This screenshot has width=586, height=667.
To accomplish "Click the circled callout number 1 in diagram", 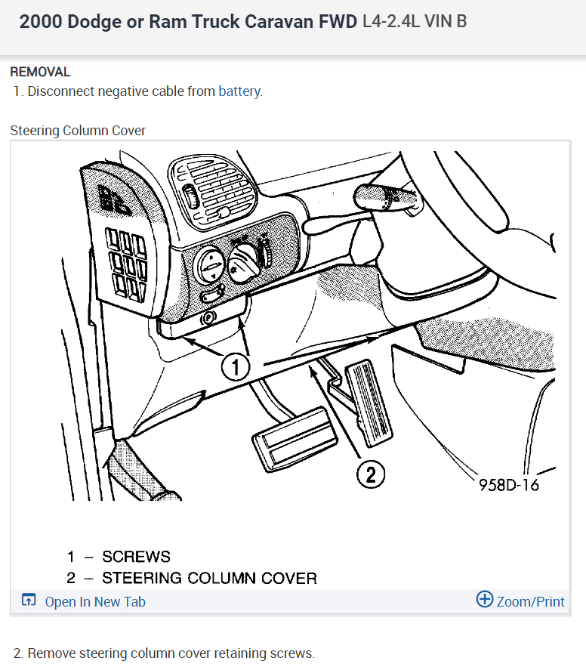I will pos(235,366).
